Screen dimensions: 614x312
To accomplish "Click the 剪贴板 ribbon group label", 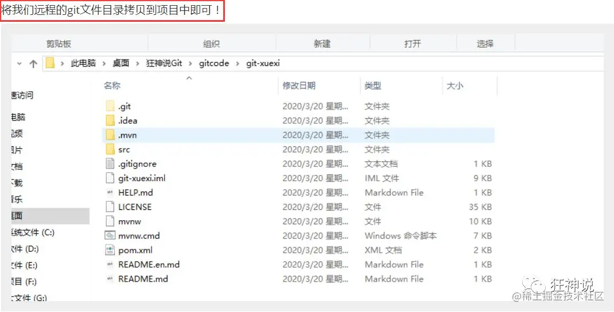I will (59, 44).
